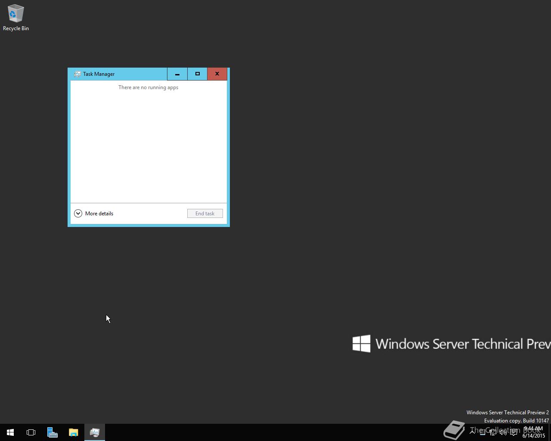The height and width of the screenshot is (441, 551).
Task: Click the small Task Manager tray icon
Action: pos(483,432)
